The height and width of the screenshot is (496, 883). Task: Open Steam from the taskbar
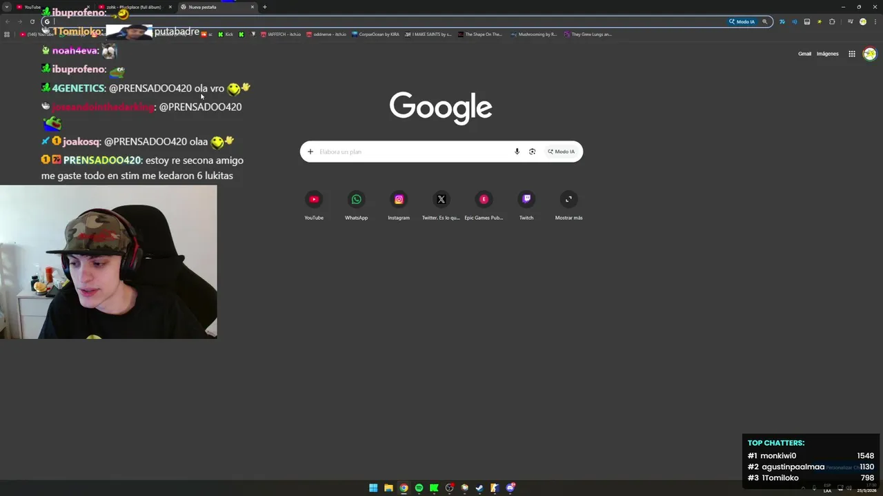[479, 488]
